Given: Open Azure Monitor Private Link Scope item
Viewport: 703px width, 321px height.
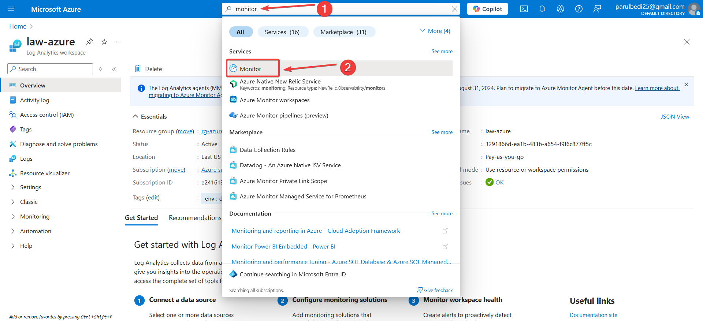Looking at the screenshot, I should tap(341, 181).
